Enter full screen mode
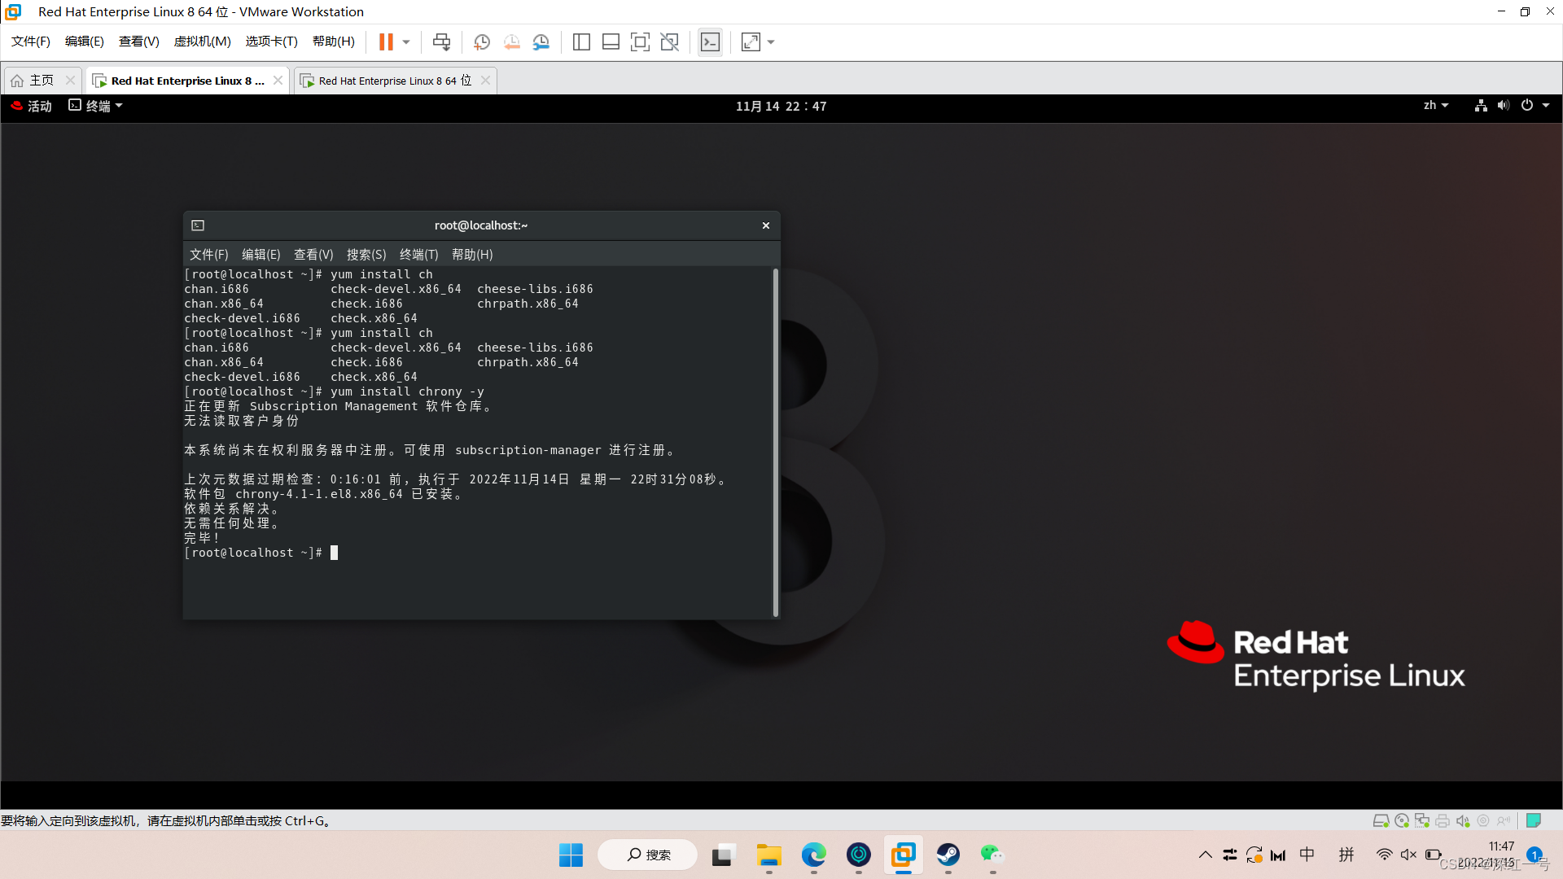1563x879 pixels. click(x=640, y=42)
